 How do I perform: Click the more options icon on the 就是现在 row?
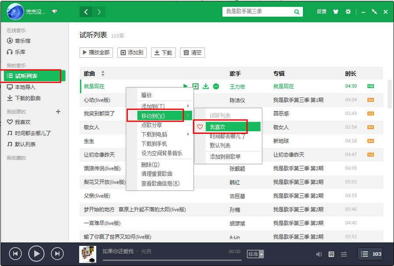pos(216,87)
